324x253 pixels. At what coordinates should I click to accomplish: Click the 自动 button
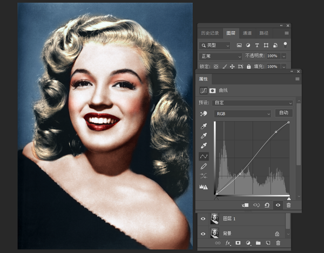283,113
